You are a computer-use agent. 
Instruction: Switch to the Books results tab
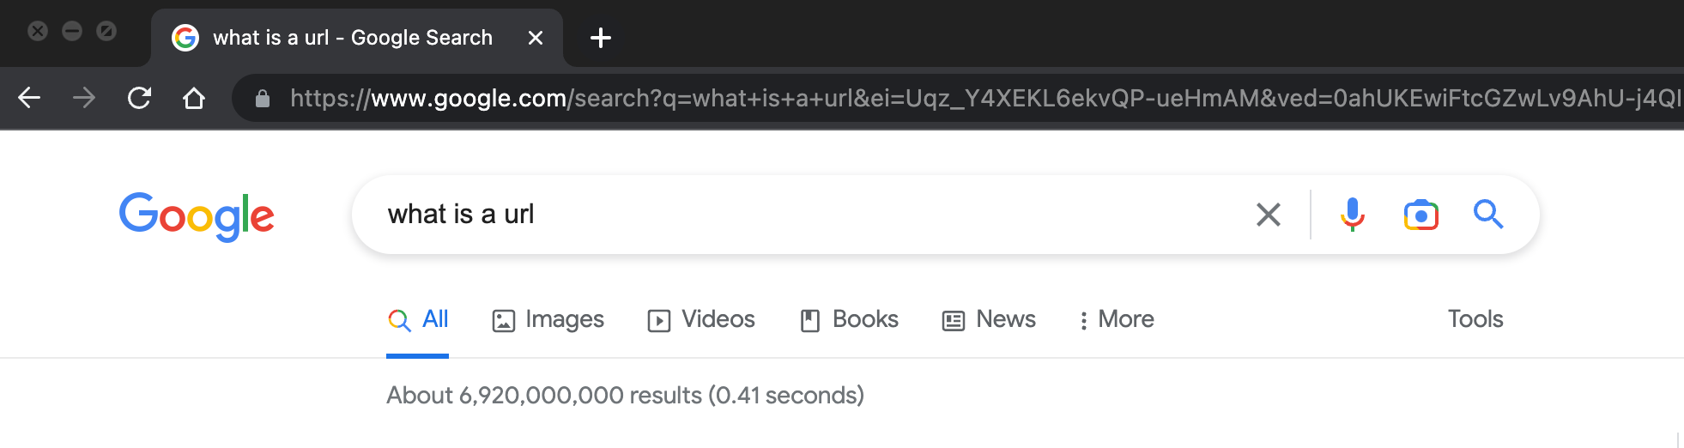click(x=849, y=319)
